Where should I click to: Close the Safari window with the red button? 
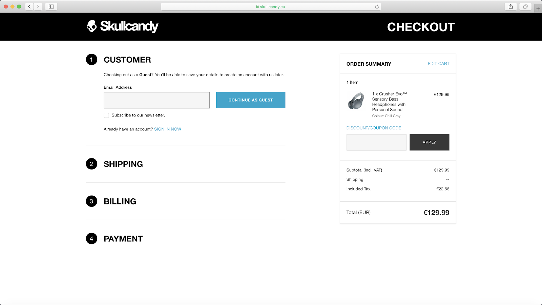(6, 6)
